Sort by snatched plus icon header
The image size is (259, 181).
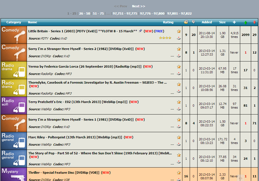(234, 22)
